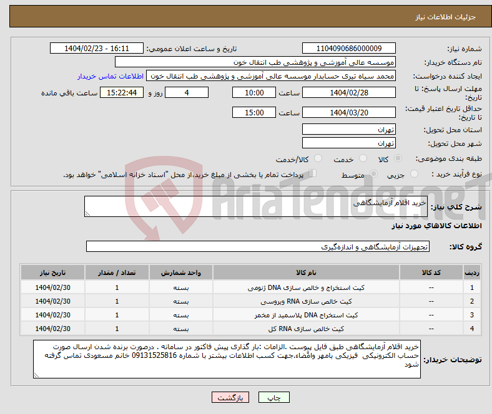Select the کالا radio button
This screenshot has height=414, width=492.
coord(398,158)
